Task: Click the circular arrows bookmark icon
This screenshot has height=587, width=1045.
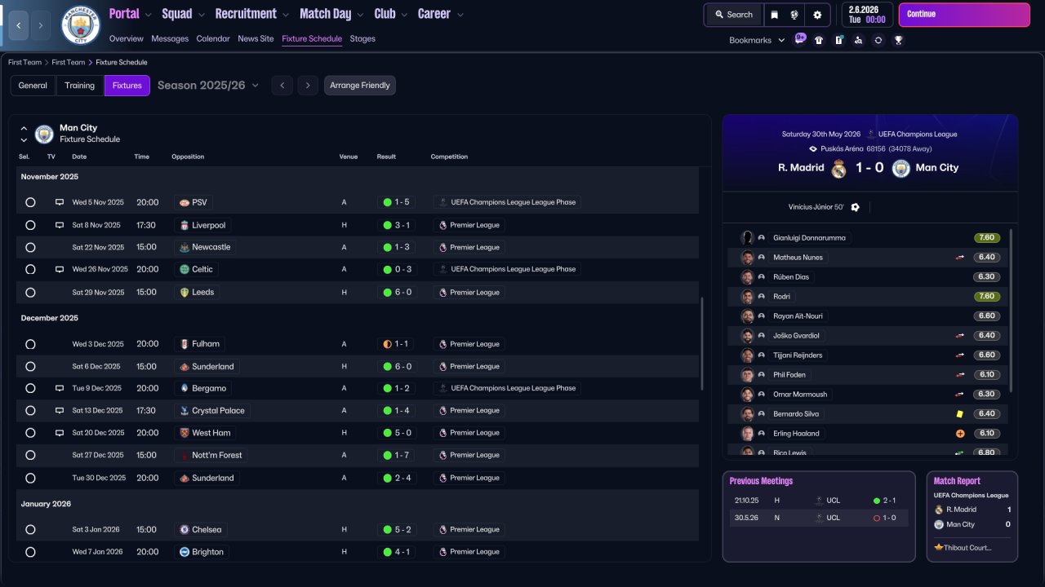Action: [x=878, y=40]
